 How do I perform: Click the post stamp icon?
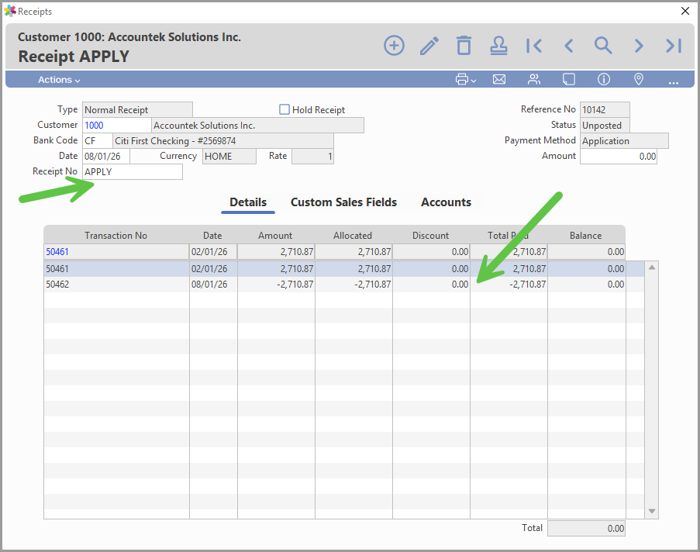coord(498,46)
